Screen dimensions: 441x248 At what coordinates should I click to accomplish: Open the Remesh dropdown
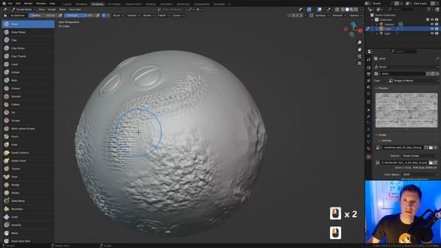tap(338, 15)
